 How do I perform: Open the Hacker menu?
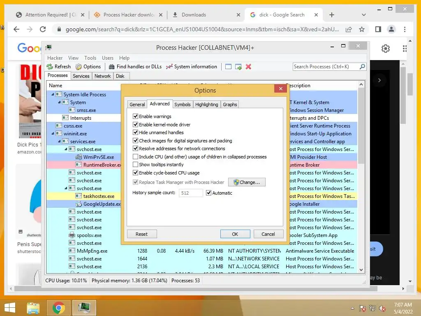pyautogui.click(x=55, y=58)
